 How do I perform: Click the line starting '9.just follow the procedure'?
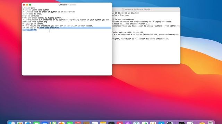pyautogui.click(x=58, y=26)
